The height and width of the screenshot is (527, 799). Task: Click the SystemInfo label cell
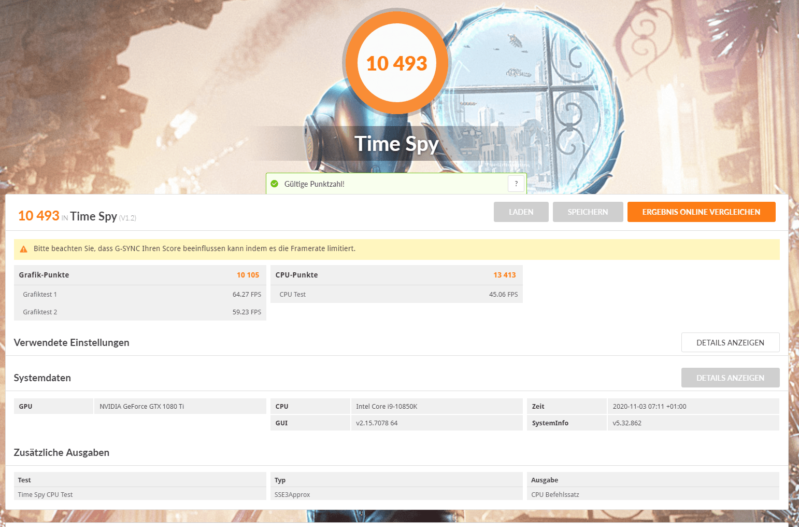coord(567,423)
